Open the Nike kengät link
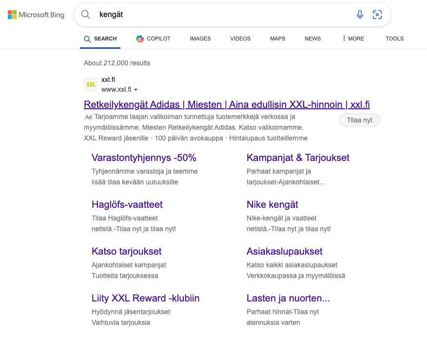This screenshot has width=427, height=339. click(x=272, y=205)
